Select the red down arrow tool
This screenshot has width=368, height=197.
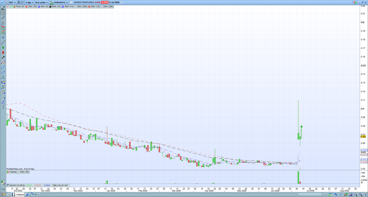coord(3,53)
